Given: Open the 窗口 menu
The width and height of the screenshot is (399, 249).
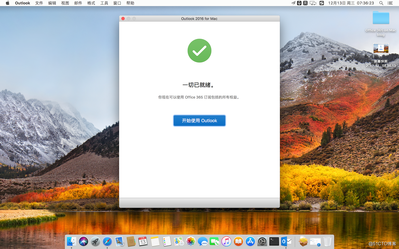Looking at the screenshot, I should [117, 3].
